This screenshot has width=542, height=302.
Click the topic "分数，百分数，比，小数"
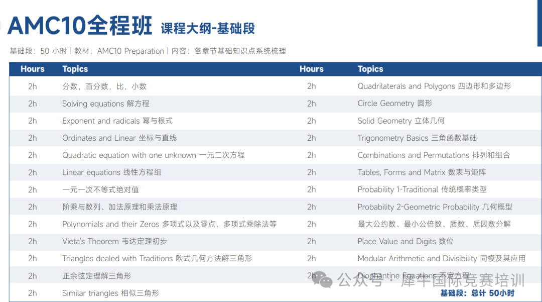coord(104,86)
